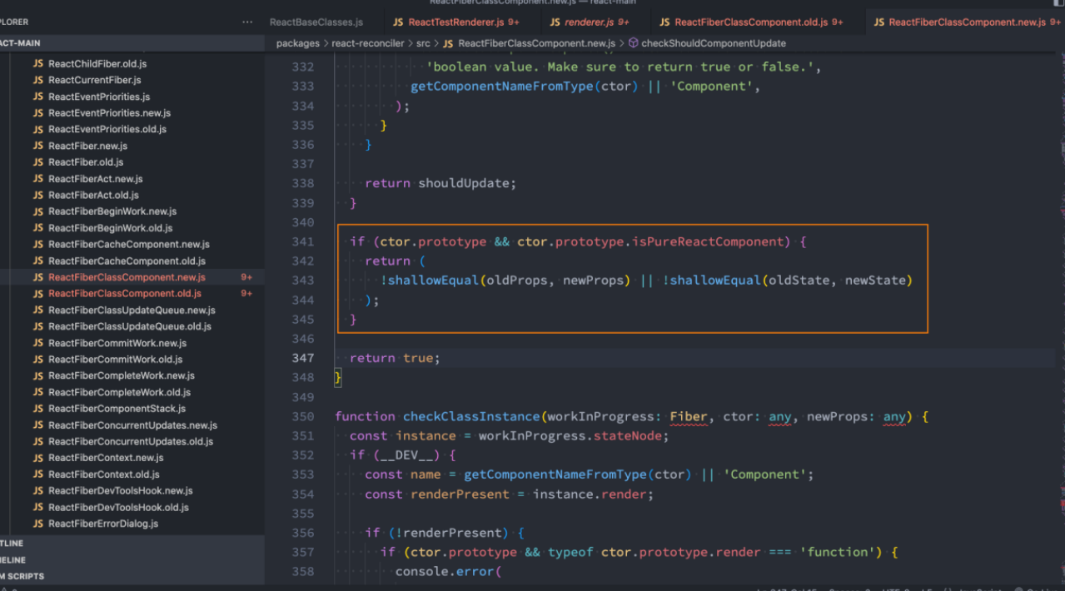Select ReactFiberClassUpdateQueue.new.js in the file list

(x=132, y=310)
